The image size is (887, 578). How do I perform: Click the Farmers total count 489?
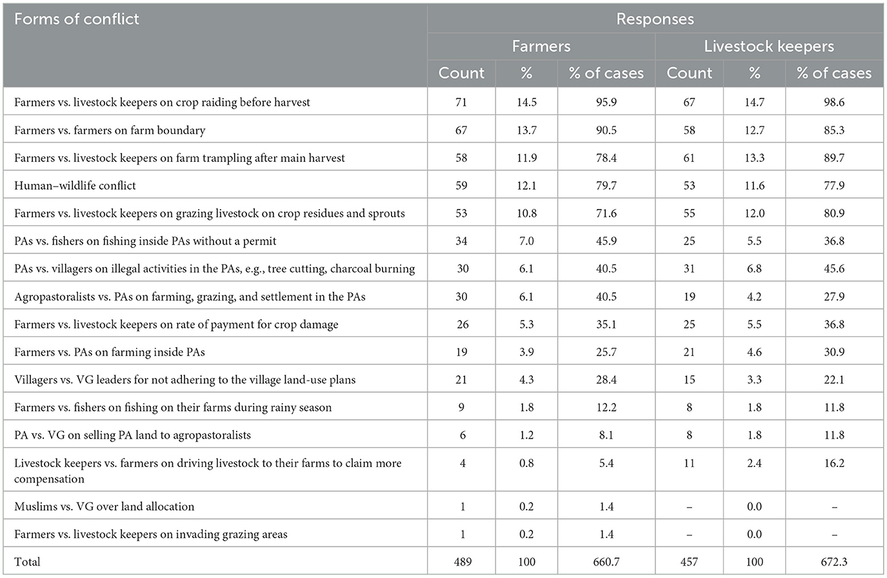[x=462, y=562]
